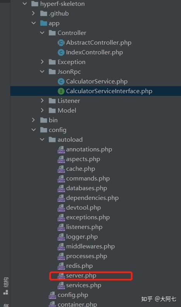The image size is (181, 307).
Task: Click the Exception folder icon
Action: [52, 62]
